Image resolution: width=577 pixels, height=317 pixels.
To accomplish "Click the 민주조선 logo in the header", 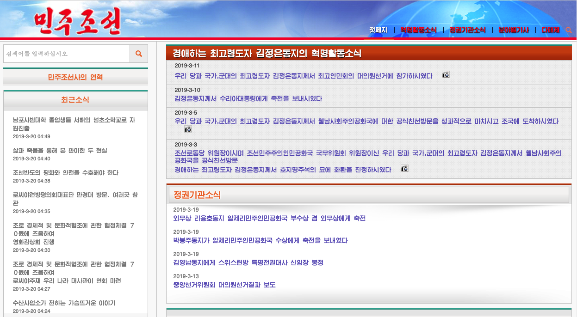I will click(x=77, y=21).
